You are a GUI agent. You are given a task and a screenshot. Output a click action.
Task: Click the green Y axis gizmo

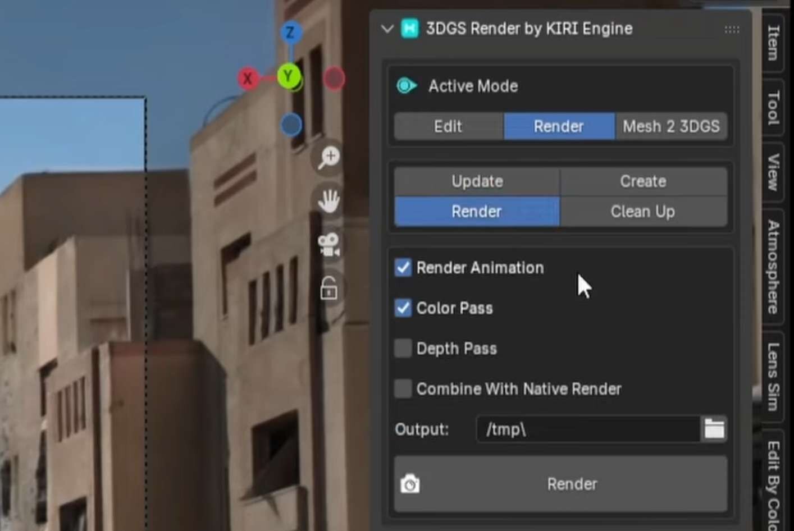[x=289, y=76]
